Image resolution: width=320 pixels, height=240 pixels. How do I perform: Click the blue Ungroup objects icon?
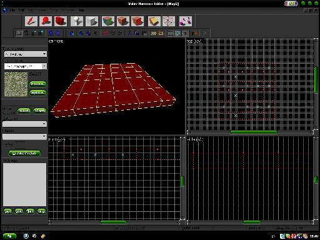tap(88, 33)
